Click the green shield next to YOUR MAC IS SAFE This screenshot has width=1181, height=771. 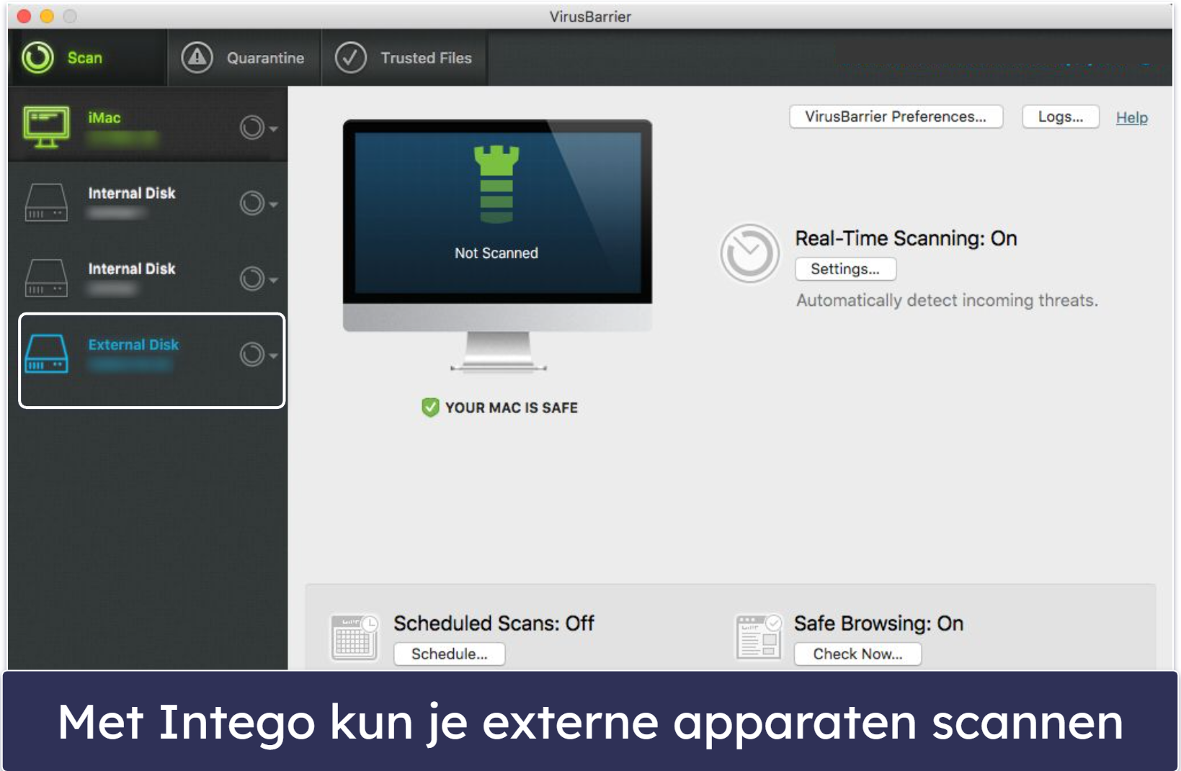click(x=430, y=407)
